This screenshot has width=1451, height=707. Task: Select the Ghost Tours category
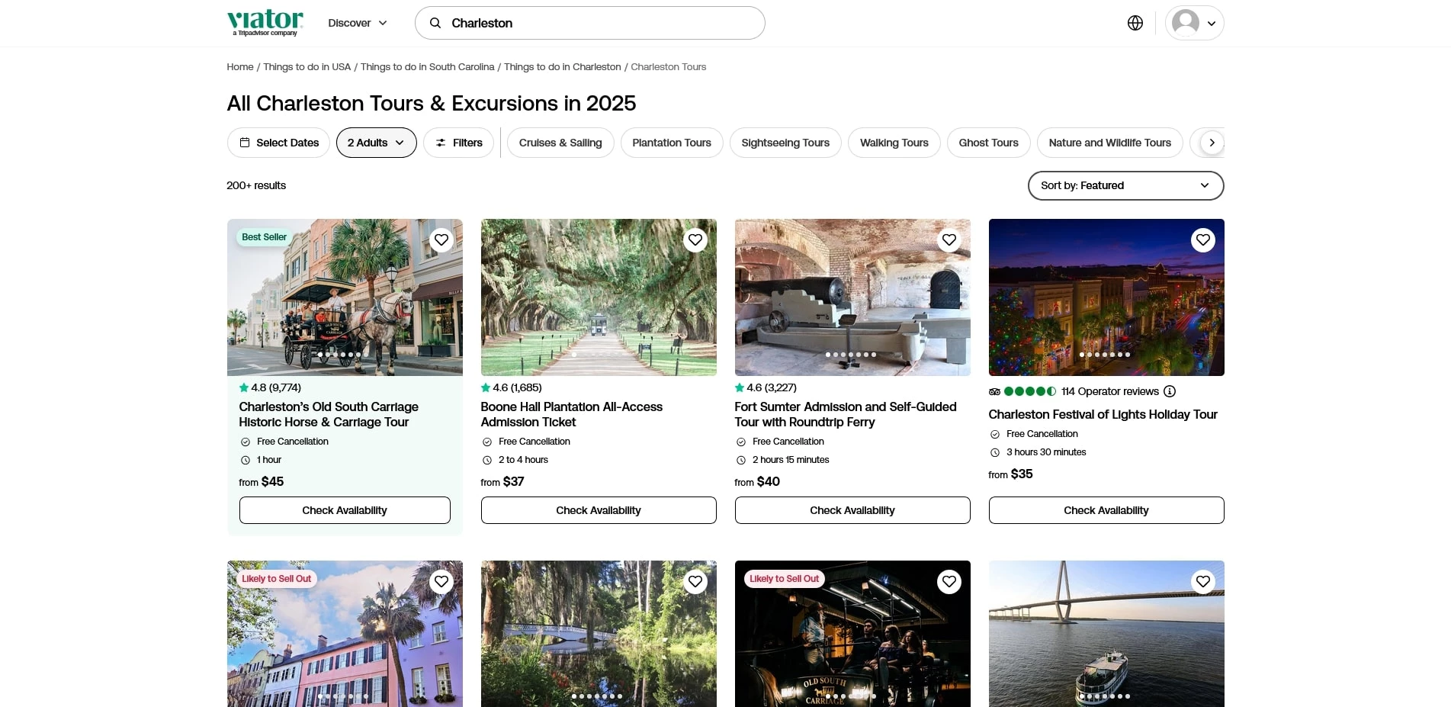point(988,143)
